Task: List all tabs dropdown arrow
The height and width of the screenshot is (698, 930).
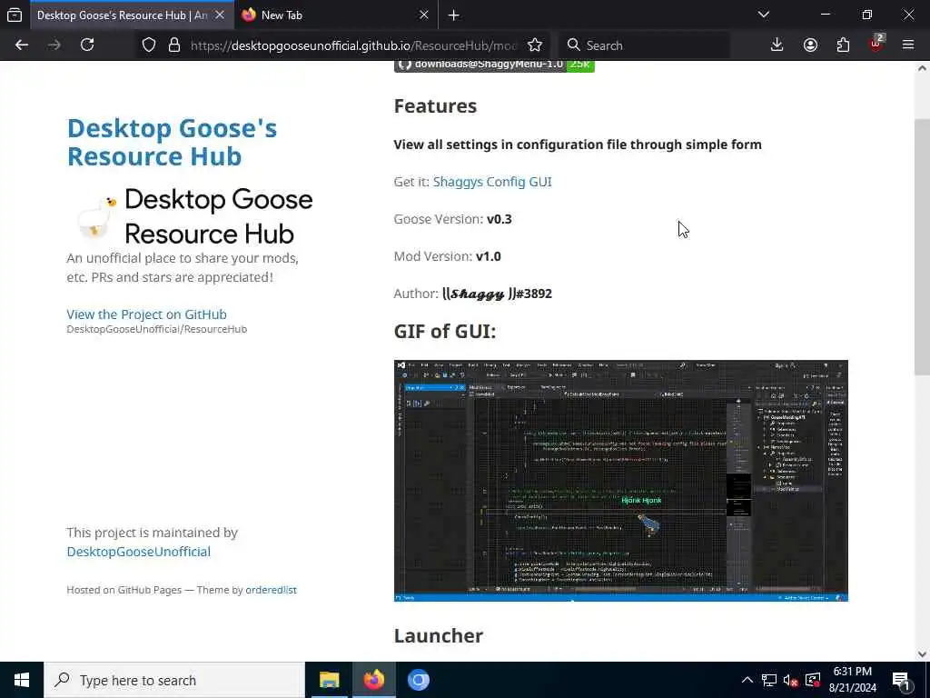Action: tap(764, 15)
